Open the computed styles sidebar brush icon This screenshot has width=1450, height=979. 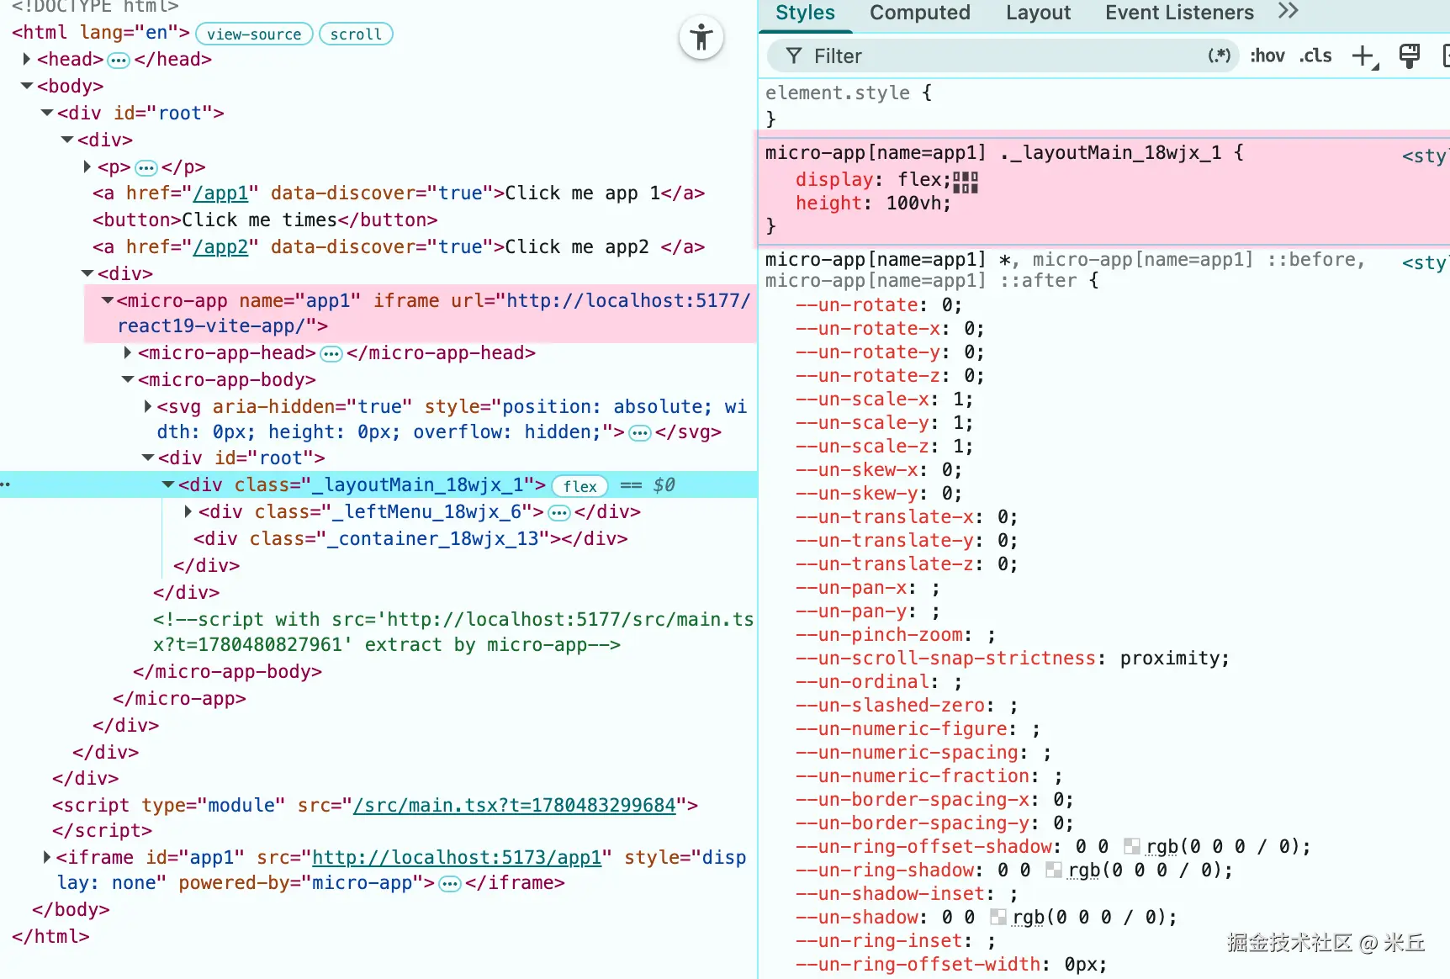[x=1409, y=56]
